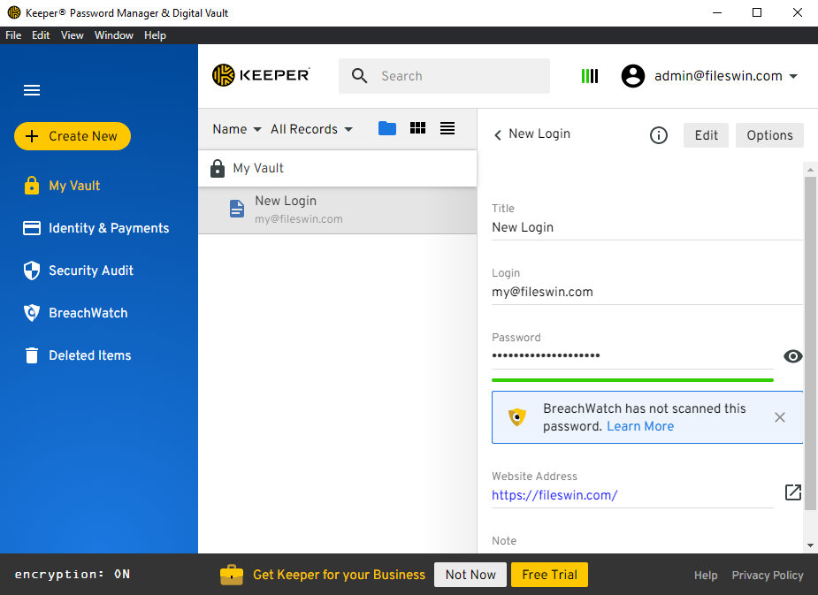This screenshot has height=595, width=818.
Task: Open the Privacy Policy link
Action: (x=767, y=576)
